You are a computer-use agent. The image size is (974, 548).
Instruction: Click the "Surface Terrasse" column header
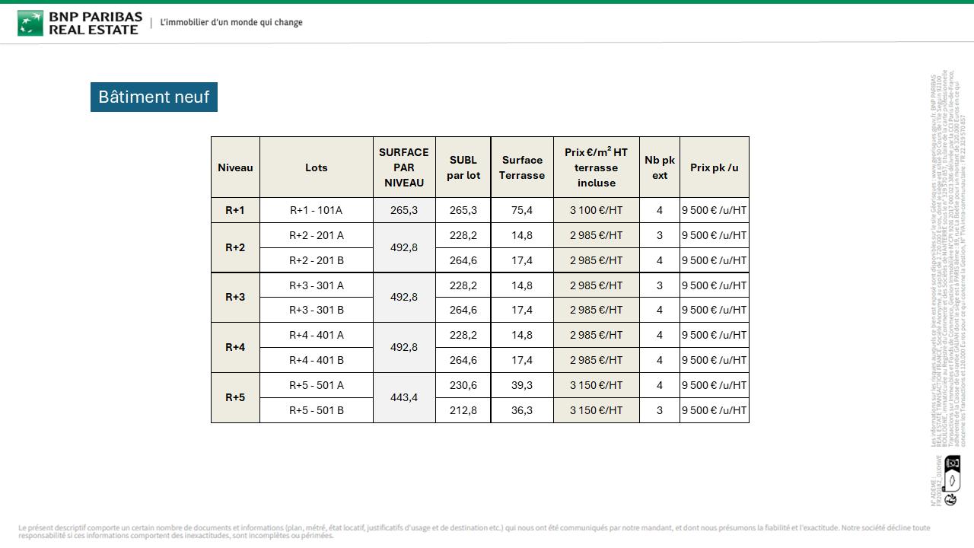(x=522, y=167)
